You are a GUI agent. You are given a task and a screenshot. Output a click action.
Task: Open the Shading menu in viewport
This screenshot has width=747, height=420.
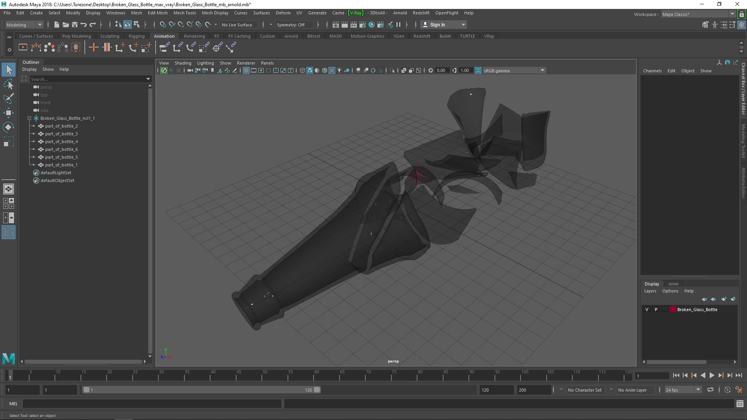(x=183, y=63)
